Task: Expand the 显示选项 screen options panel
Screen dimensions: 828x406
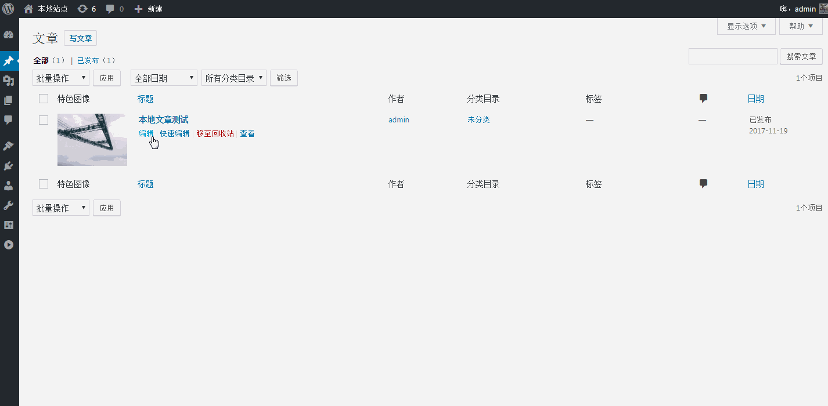Action: (746, 26)
